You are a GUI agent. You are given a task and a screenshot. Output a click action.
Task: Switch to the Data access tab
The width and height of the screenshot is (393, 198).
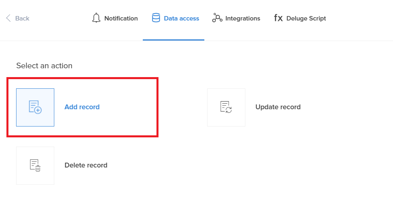181,18
